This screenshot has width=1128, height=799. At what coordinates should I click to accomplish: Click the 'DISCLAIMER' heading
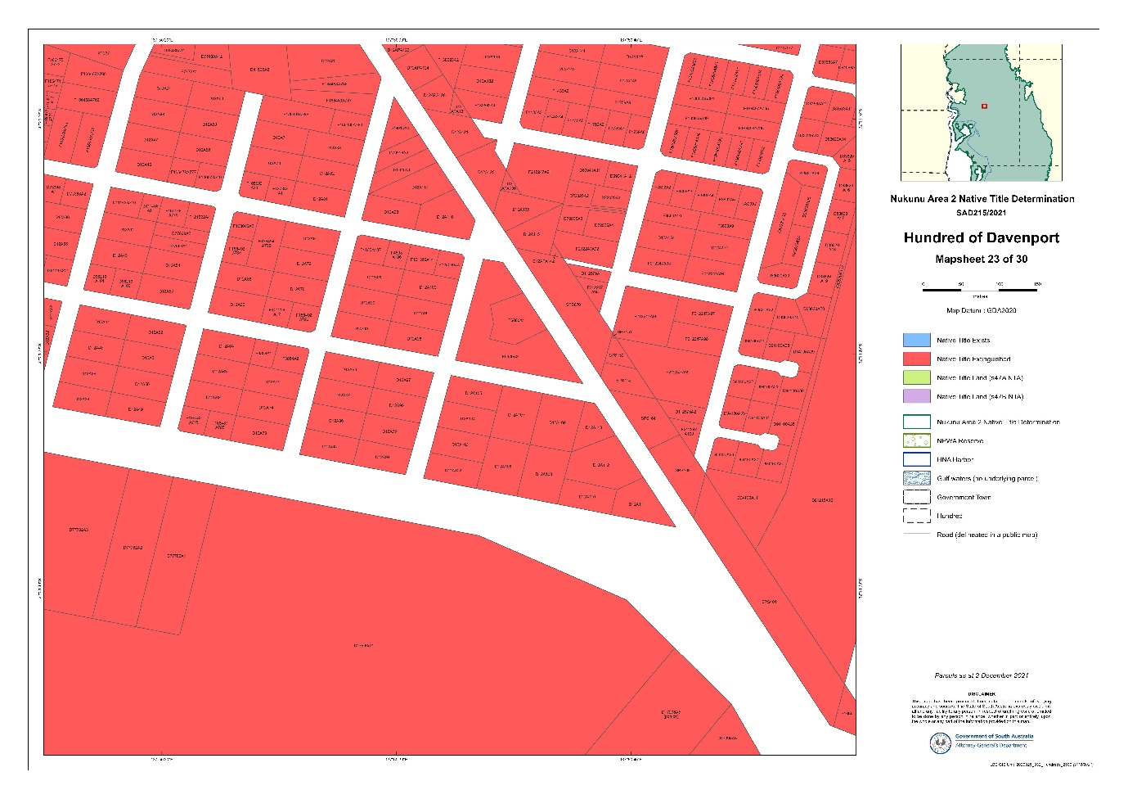tap(982, 694)
